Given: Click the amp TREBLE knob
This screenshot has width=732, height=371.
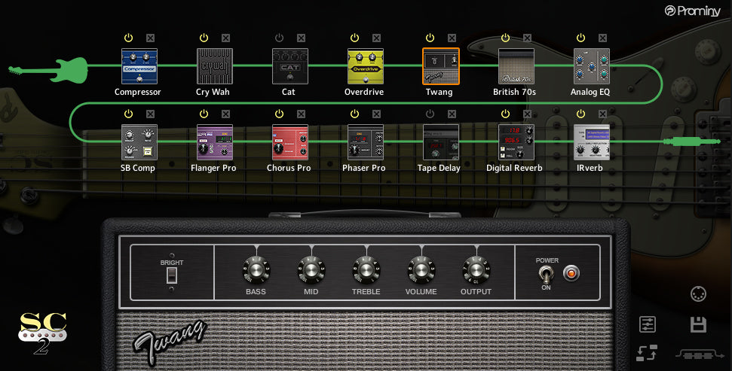Looking at the screenshot, I should [x=366, y=269].
